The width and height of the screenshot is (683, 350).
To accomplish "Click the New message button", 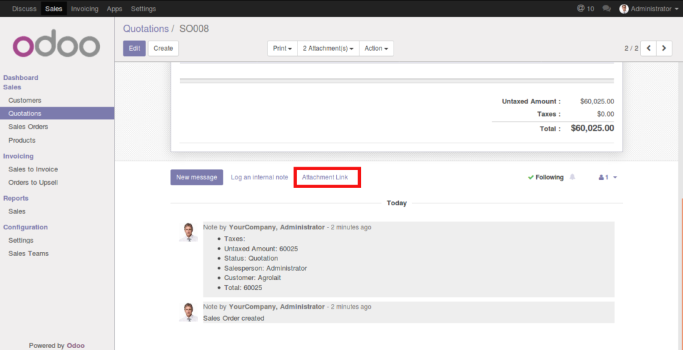I will point(197,177).
